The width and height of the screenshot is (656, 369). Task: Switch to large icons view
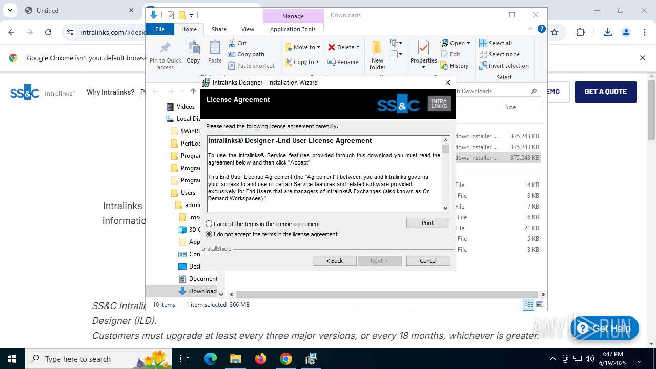click(x=539, y=305)
